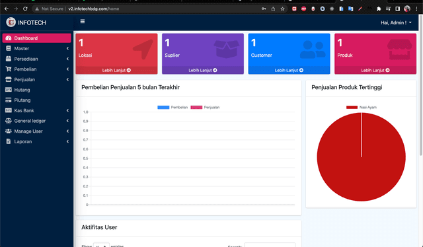Expand the General ledger menu chevron
The image size is (423, 247).
(x=67, y=121)
